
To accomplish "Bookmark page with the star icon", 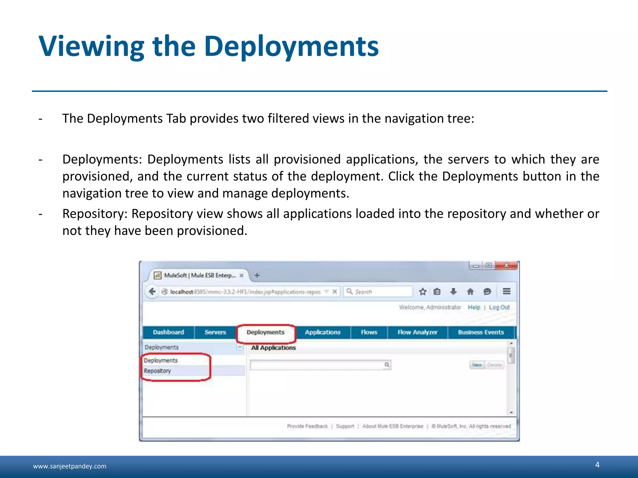I will (x=422, y=292).
